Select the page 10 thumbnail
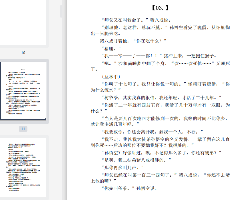The image size is (249, 200). 23,22
